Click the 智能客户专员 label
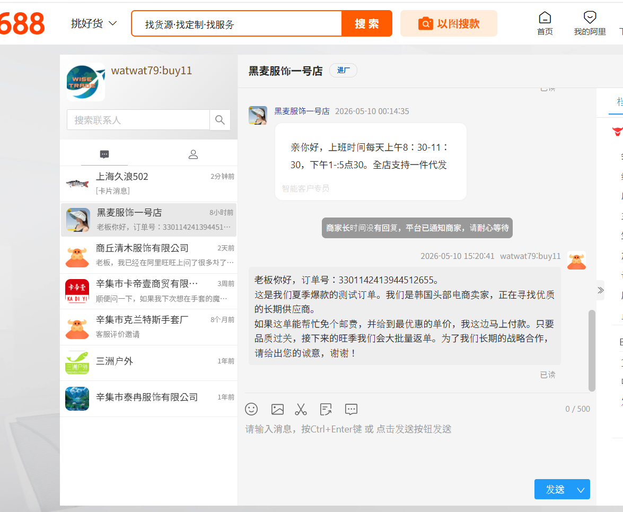623x512 pixels. (305, 188)
